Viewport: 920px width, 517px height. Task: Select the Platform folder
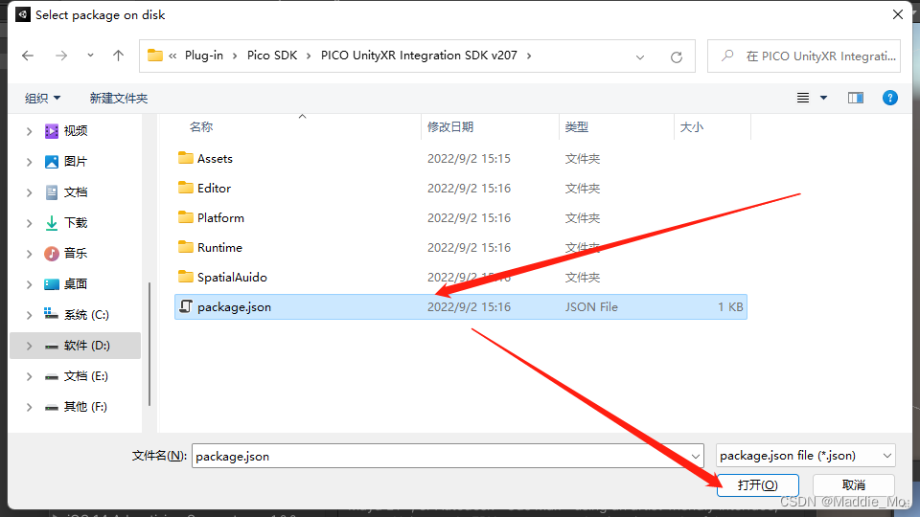461,218
